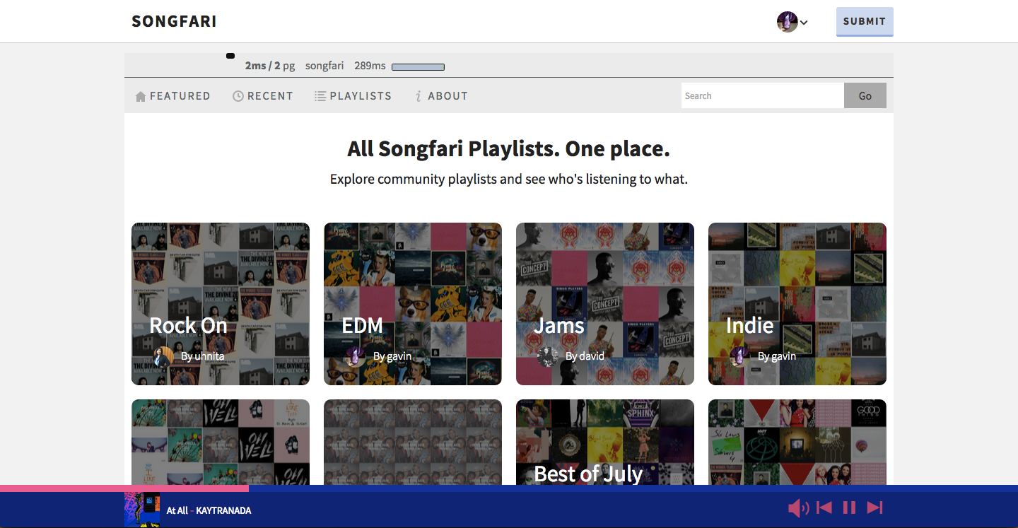
Task: Click the clock icon beside Recent
Action: pyautogui.click(x=238, y=96)
